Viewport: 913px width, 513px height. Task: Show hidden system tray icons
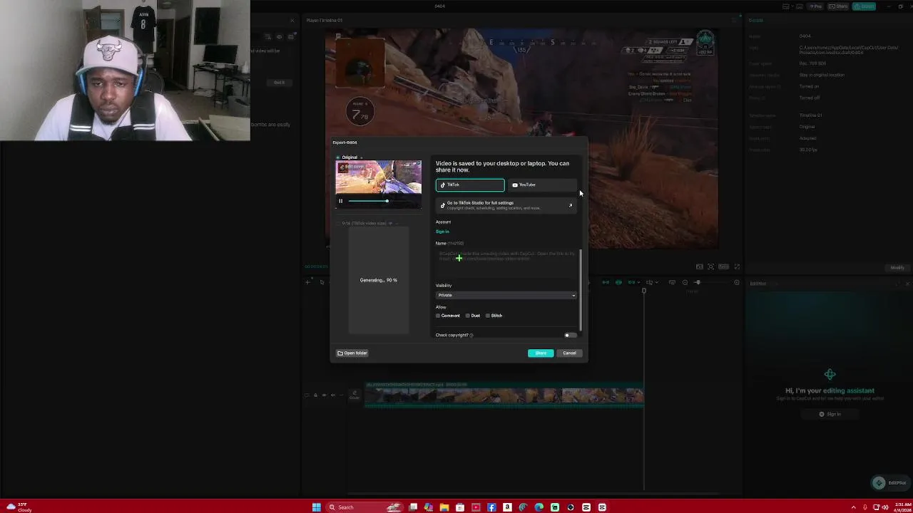[x=853, y=507]
